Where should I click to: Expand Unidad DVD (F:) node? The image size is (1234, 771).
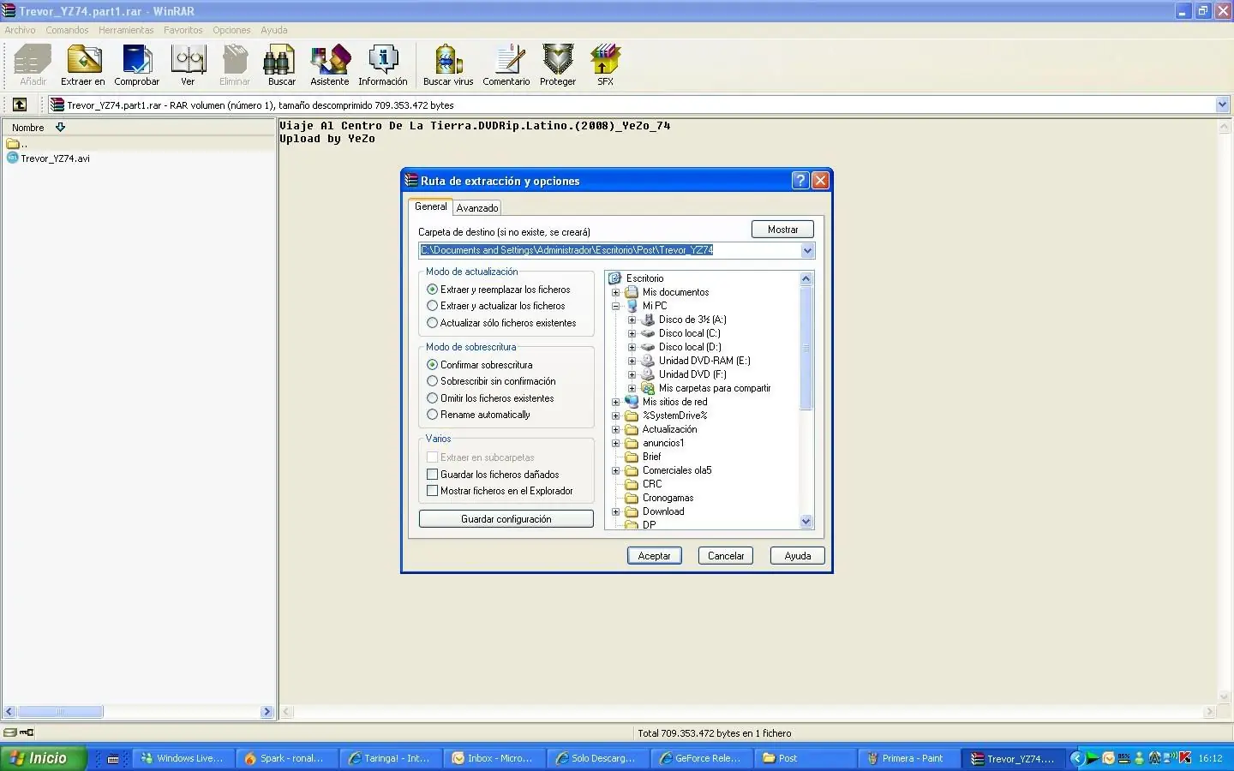[632, 374]
